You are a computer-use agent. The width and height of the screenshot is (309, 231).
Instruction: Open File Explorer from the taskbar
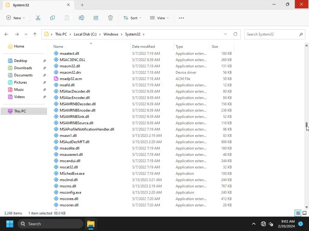[91, 224]
